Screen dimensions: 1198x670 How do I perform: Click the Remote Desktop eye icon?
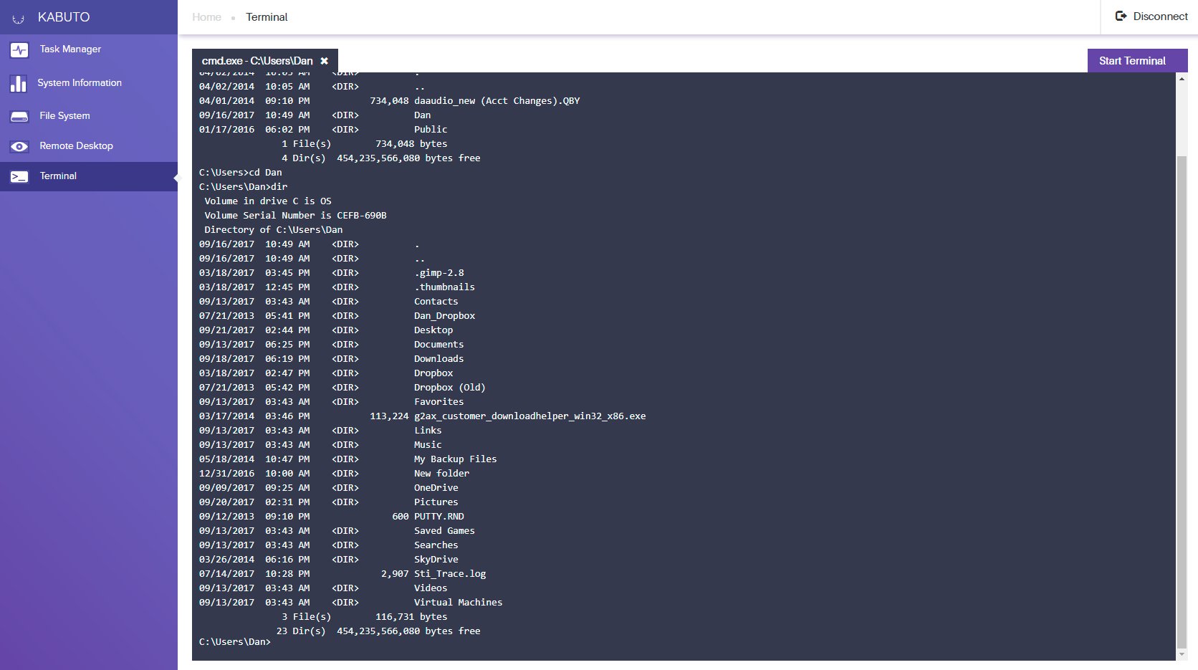[19, 146]
